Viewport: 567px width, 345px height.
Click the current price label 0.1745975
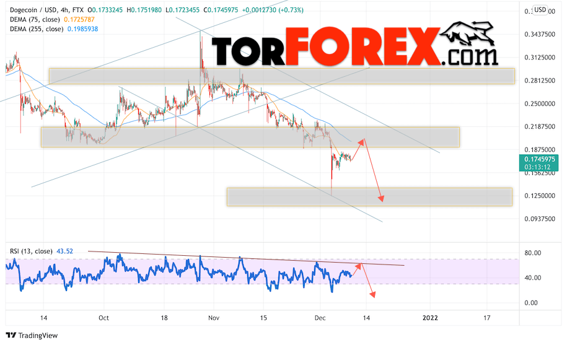click(540, 159)
